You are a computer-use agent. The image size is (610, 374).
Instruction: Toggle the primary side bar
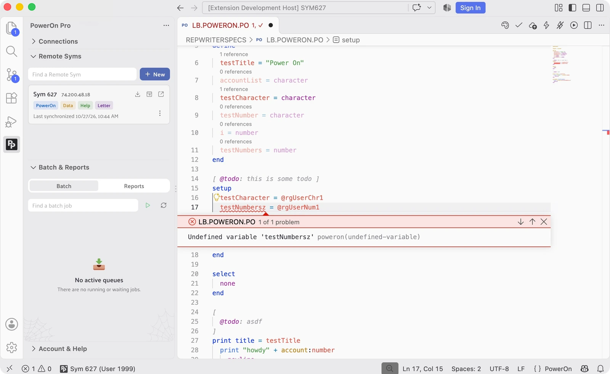tap(572, 8)
